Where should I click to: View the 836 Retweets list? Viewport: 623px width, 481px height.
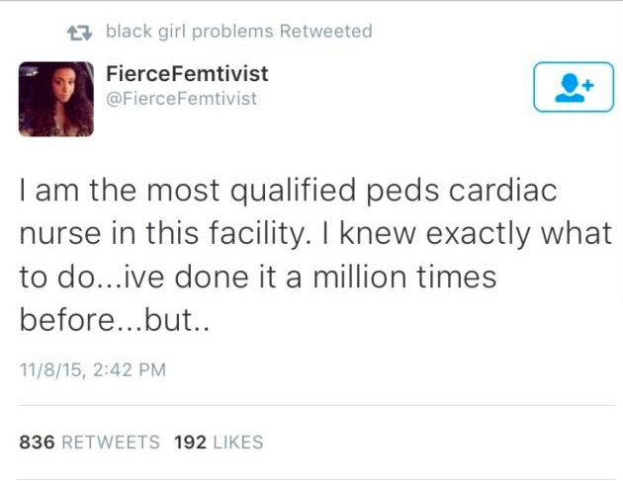click(90, 442)
